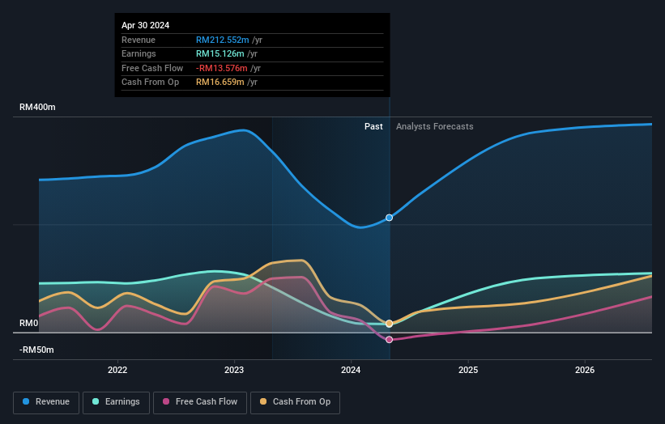The image size is (665, 424).
Task: Click the -RM50m y-axis label
Action: pyautogui.click(x=36, y=350)
